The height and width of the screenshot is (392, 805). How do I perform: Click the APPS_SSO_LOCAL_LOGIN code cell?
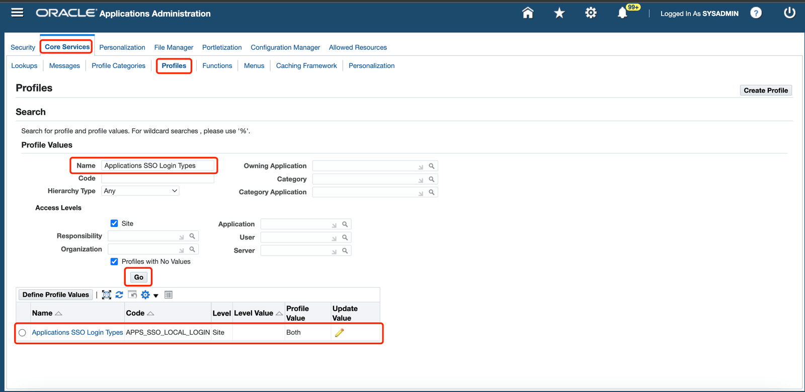(168, 333)
